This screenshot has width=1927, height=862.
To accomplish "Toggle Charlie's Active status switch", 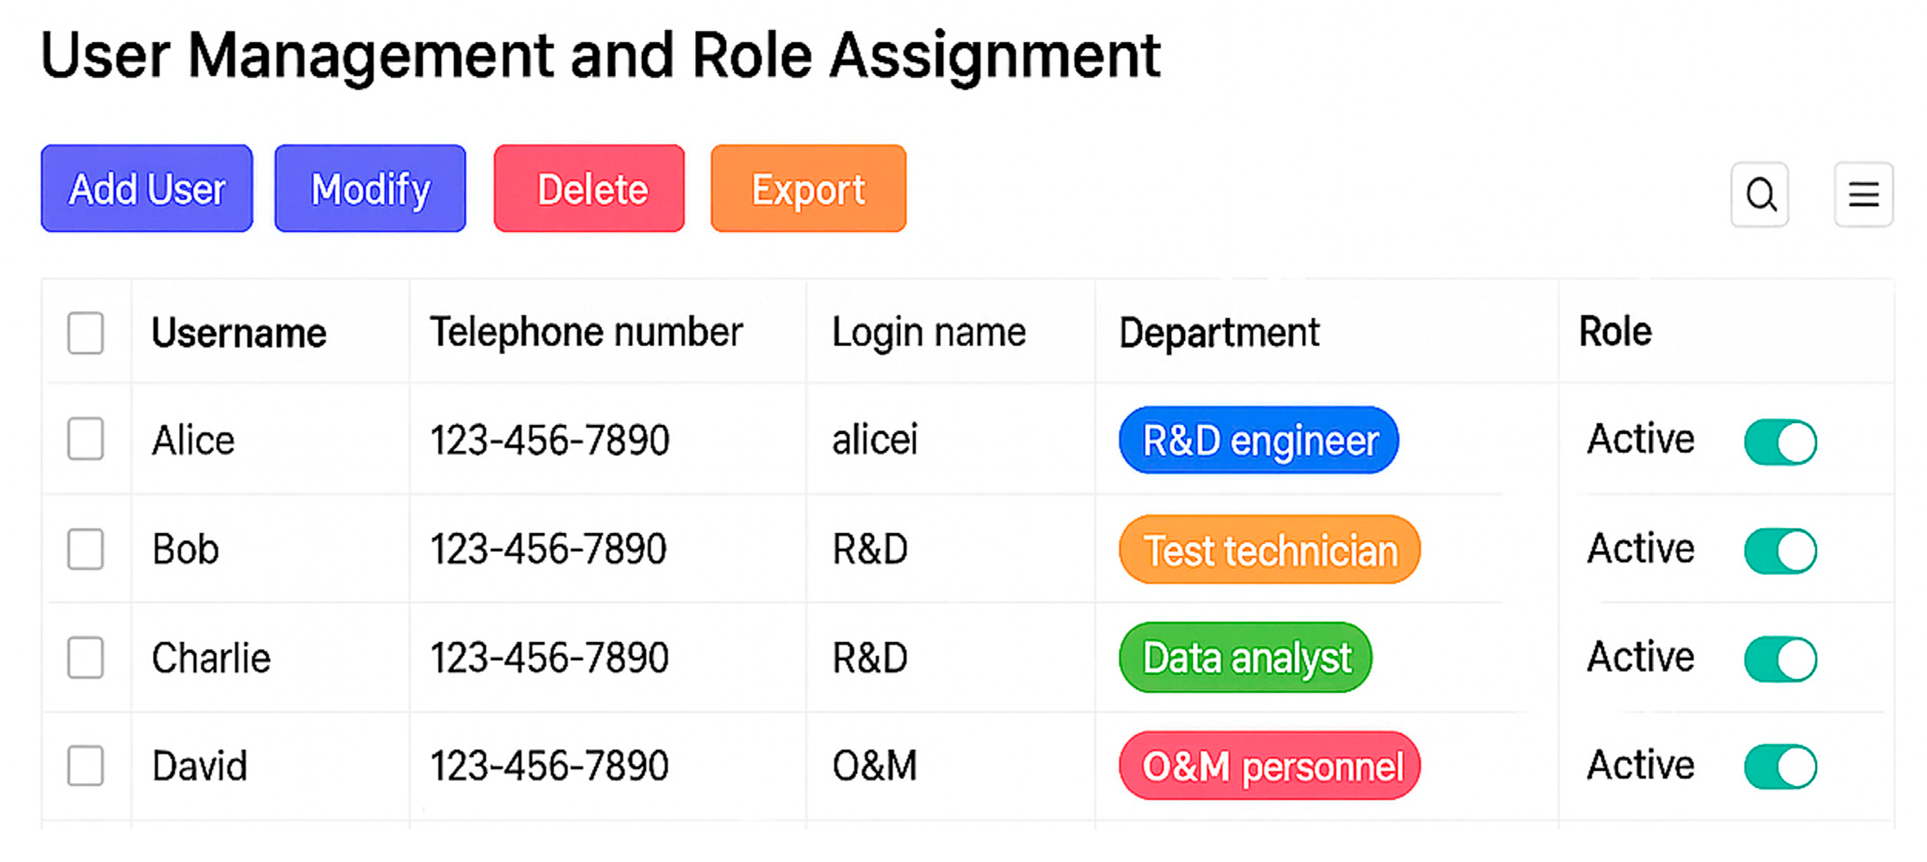I will pos(1781,659).
